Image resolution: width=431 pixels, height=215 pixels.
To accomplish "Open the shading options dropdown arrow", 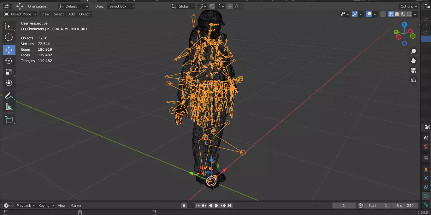I will click(415, 14).
